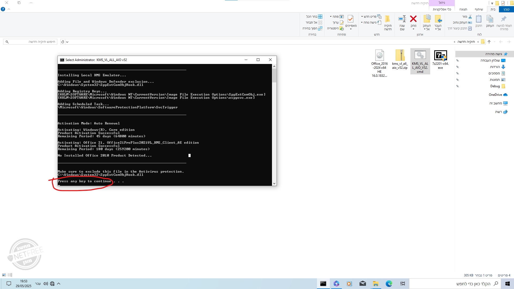Switch to Details view icon in the status bar
The width and height of the screenshot is (514, 289).
[x=10, y=275]
